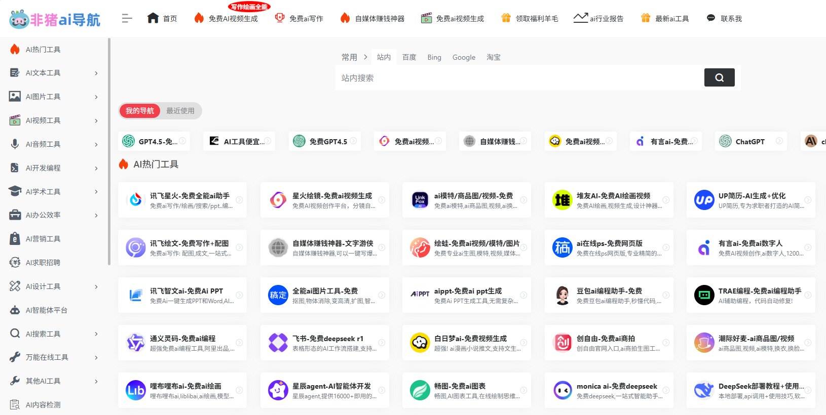Viewport: 826px width, 415px height.
Task: Open the AI工具便宜 shortcut link
Action: tap(240, 141)
